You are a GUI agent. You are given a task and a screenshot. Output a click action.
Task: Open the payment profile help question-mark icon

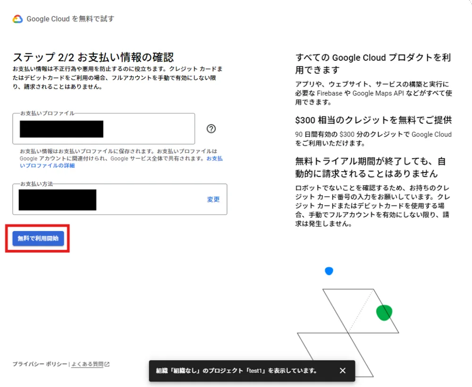(211, 129)
